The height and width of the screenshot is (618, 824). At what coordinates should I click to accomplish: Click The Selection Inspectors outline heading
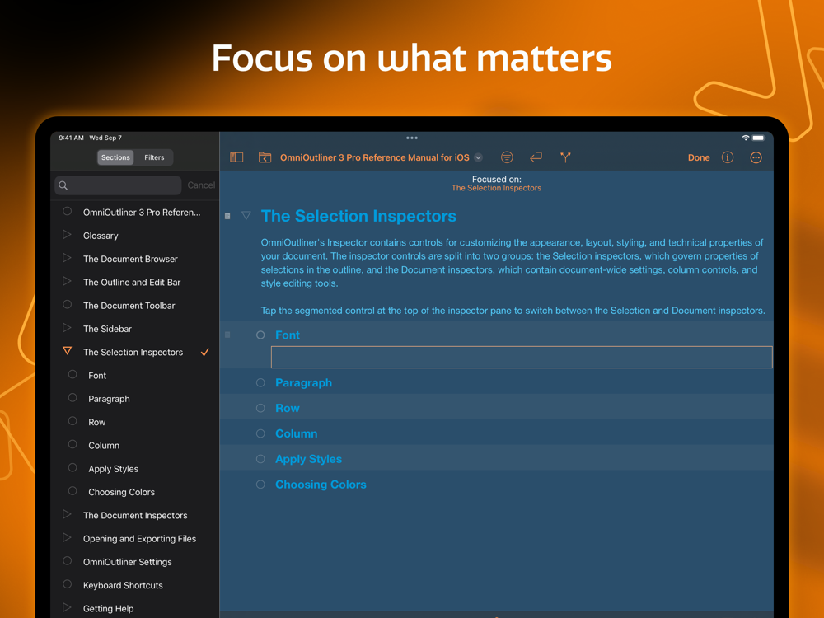click(358, 216)
